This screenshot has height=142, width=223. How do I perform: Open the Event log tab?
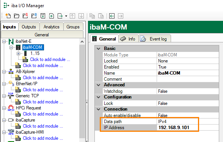coord(155,39)
